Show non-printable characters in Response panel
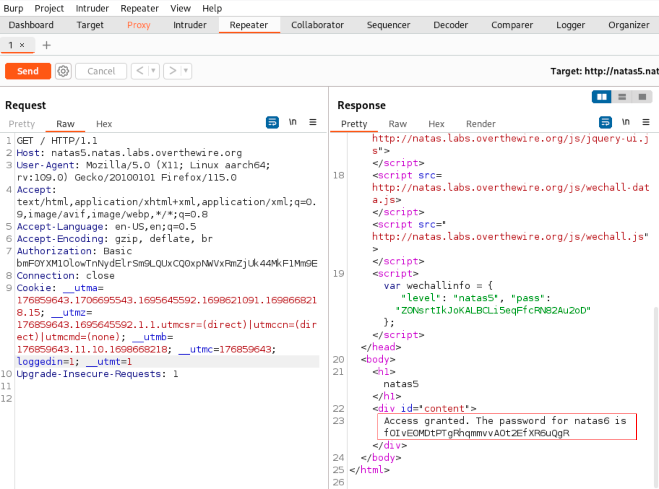Viewport: 659px width, 489px height. [625, 122]
